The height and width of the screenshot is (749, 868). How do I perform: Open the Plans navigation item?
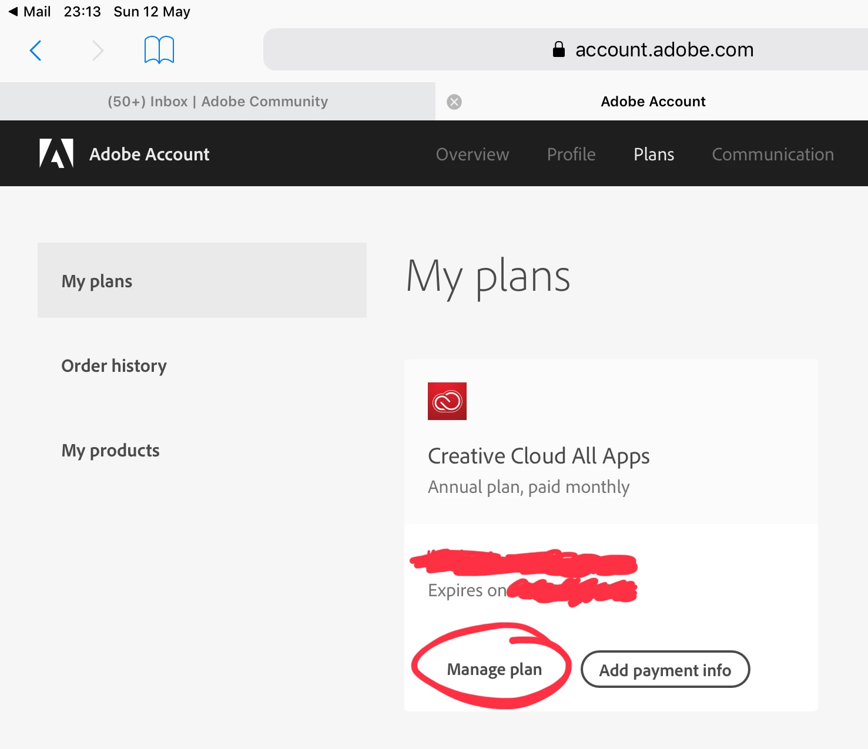(653, 154)
